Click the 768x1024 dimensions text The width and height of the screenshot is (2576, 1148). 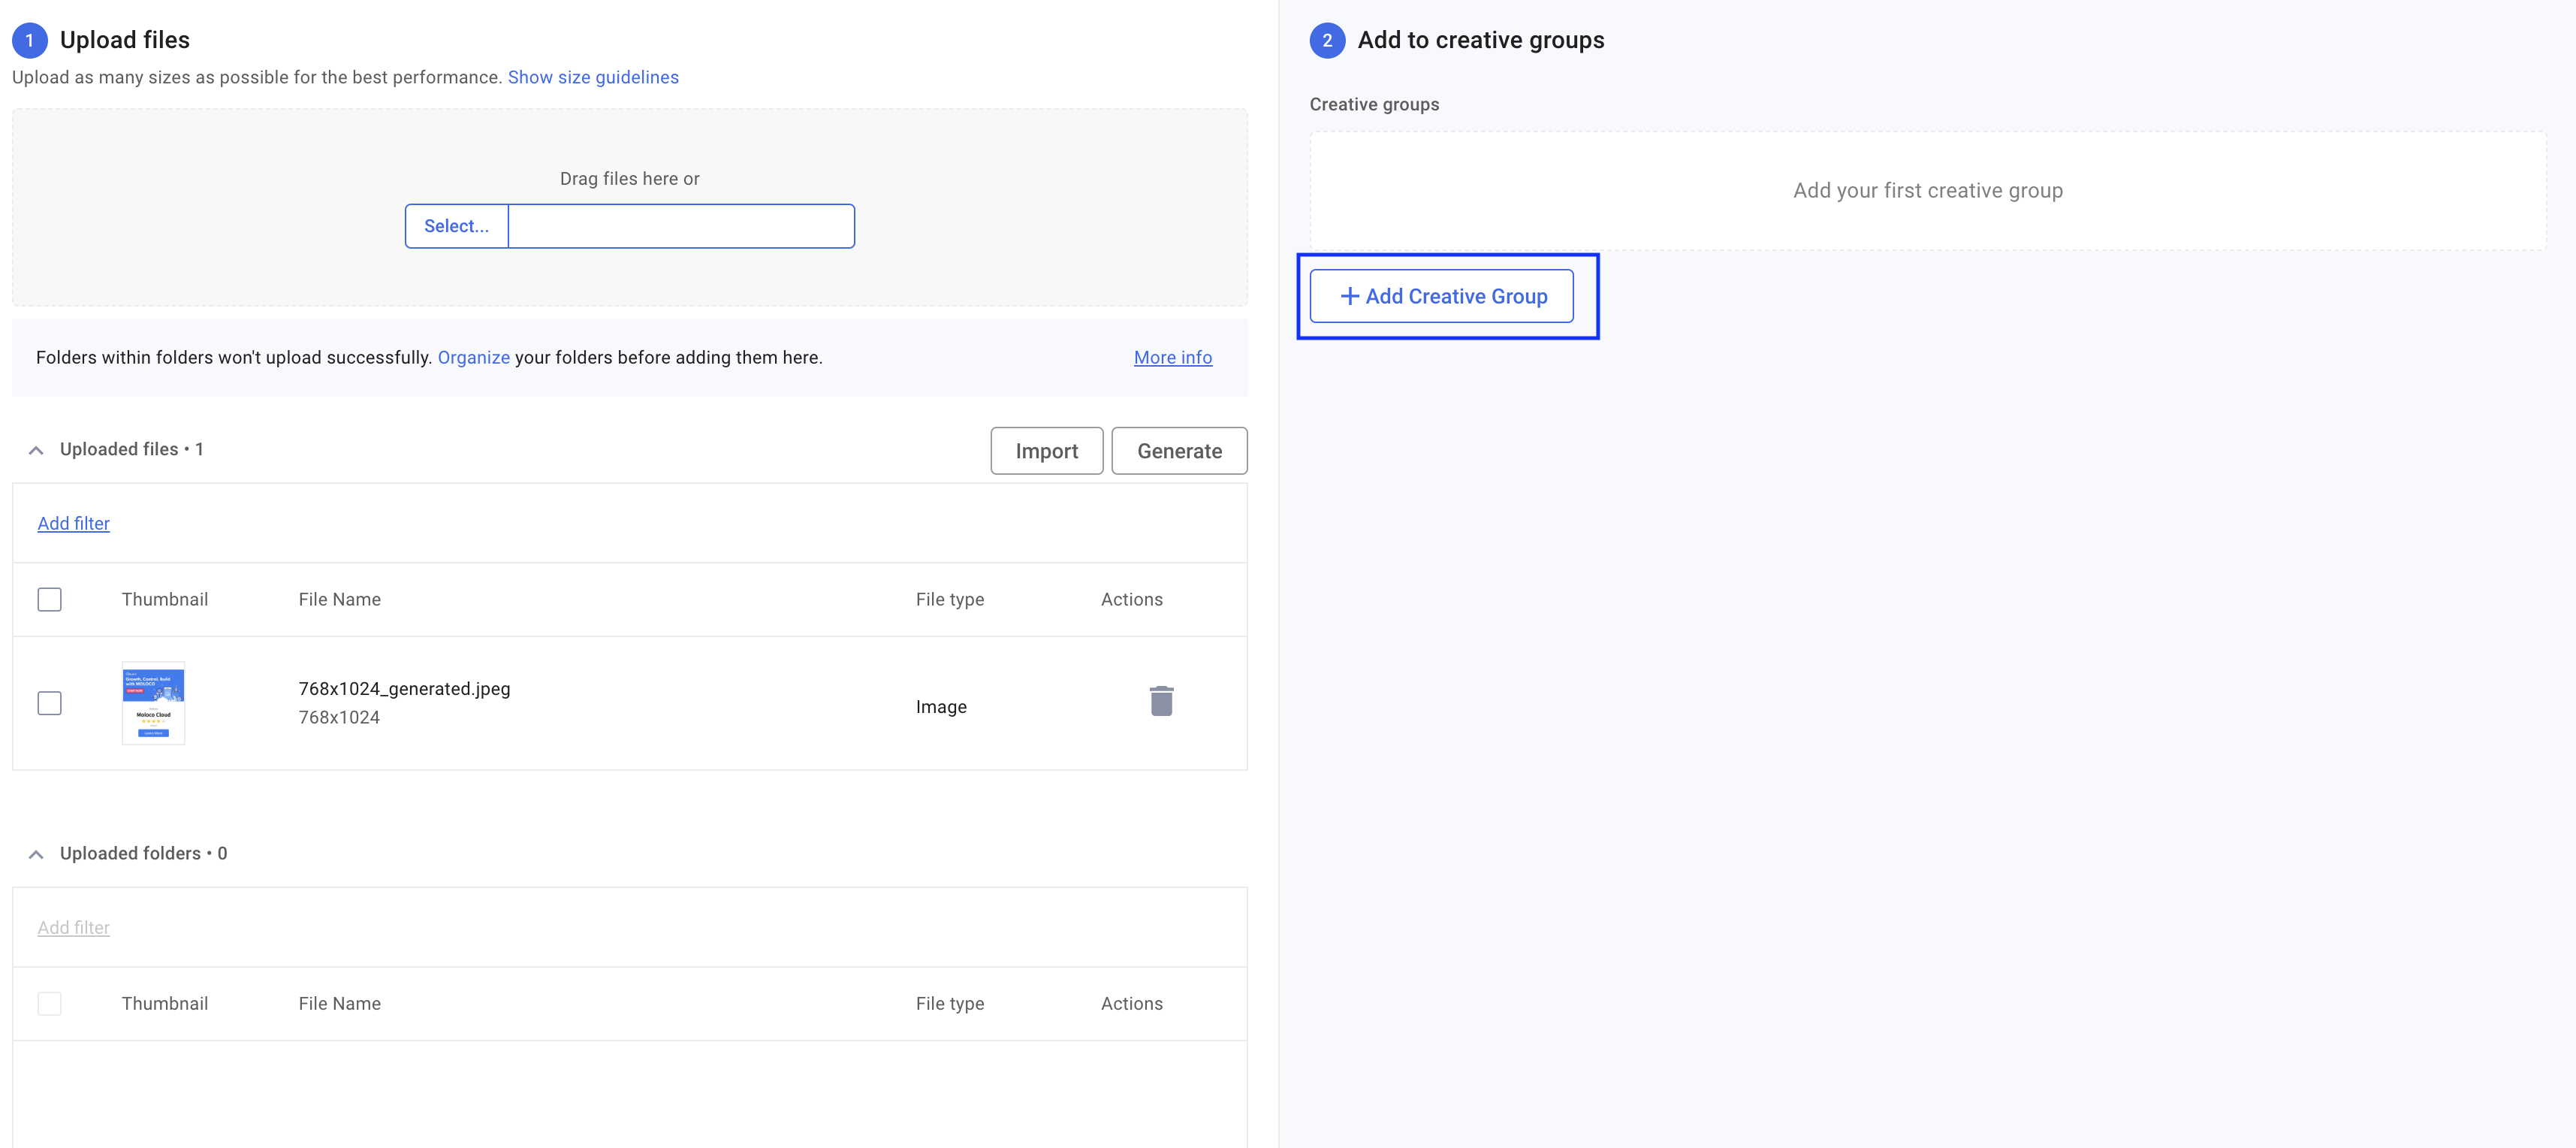339,717
